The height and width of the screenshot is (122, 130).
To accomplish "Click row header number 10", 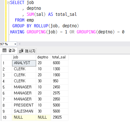I will 7,117.
